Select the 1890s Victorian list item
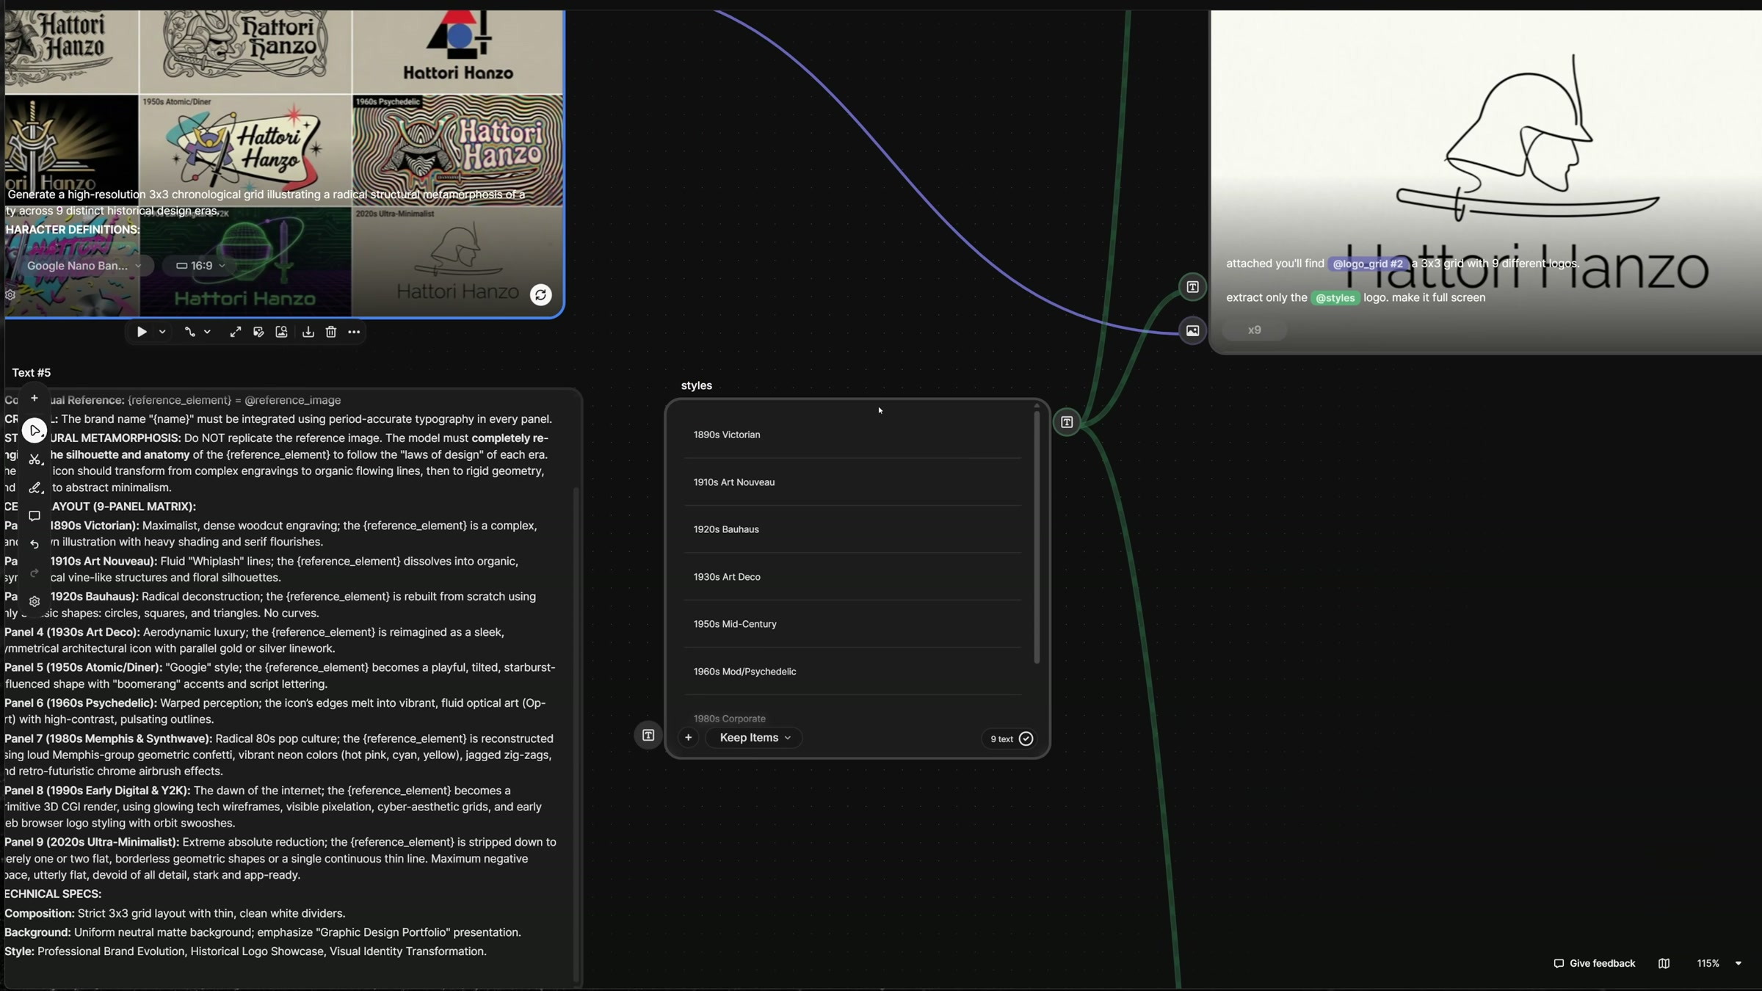 852,435
